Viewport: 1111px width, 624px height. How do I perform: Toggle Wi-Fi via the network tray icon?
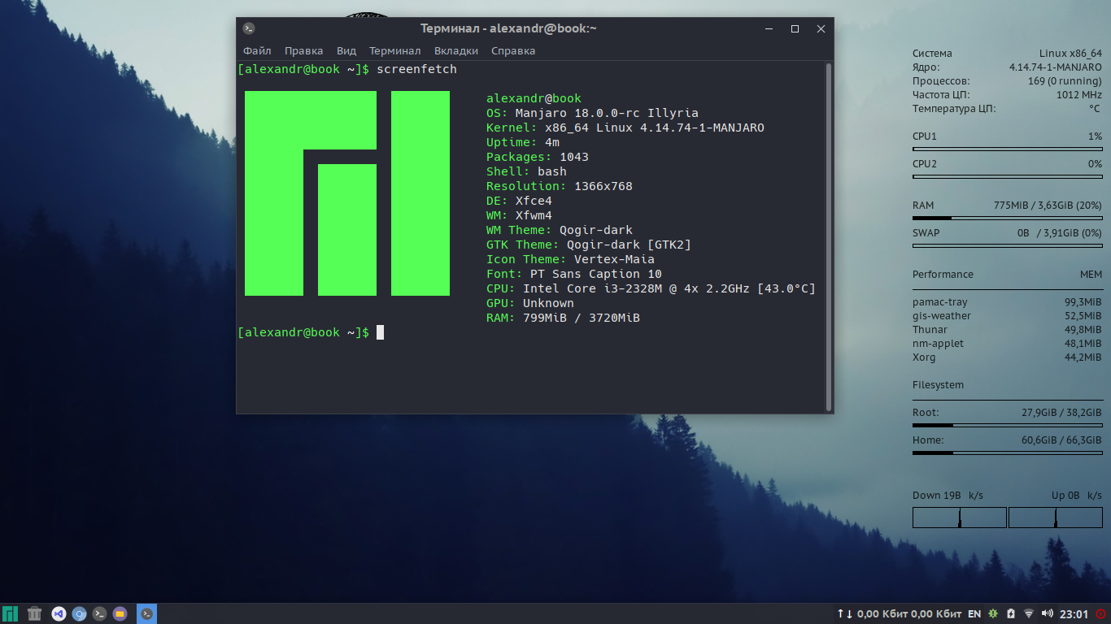[x=1029, y=614]
